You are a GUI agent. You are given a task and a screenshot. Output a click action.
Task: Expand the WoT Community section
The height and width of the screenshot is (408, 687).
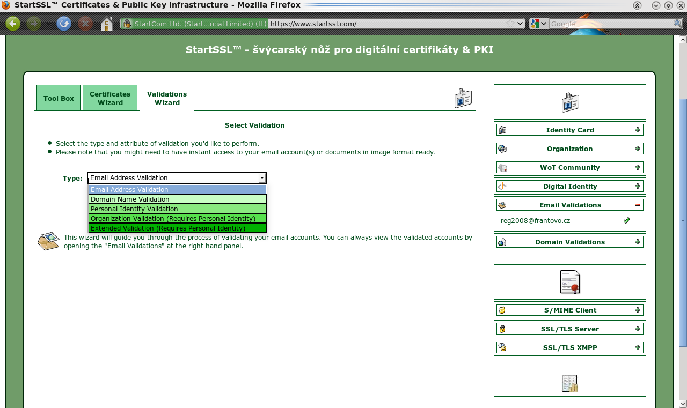click(x=638, y=167)
